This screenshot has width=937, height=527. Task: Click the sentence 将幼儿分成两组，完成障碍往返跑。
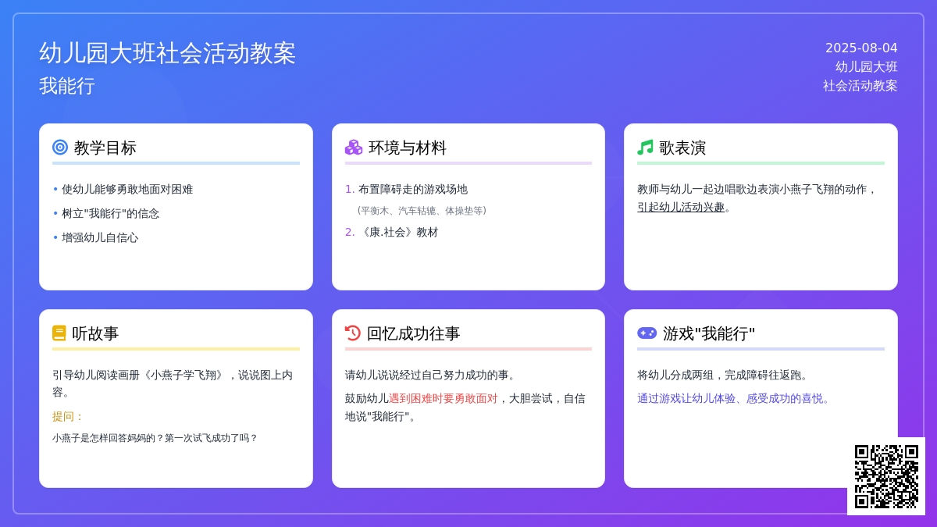(723, 375)
